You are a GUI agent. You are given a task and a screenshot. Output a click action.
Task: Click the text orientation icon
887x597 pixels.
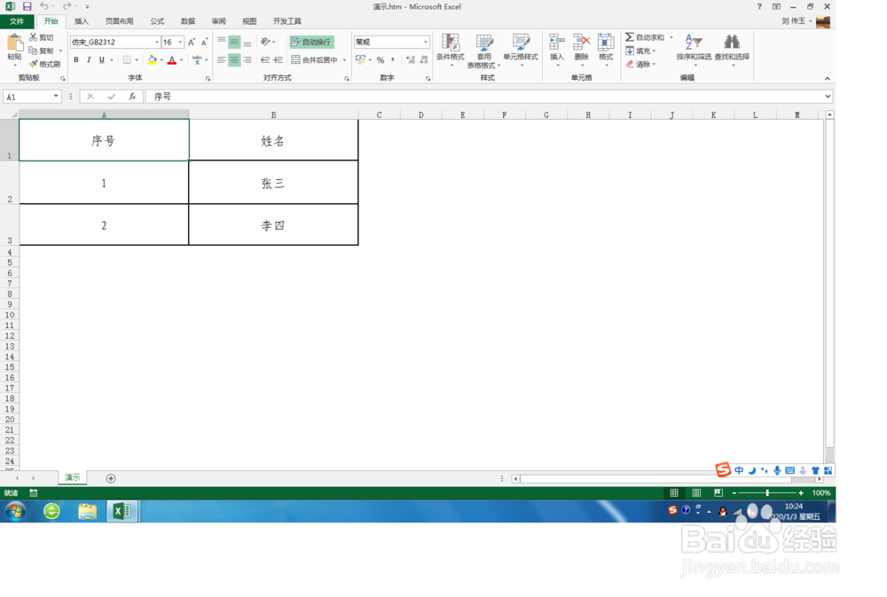click(264, 42)
